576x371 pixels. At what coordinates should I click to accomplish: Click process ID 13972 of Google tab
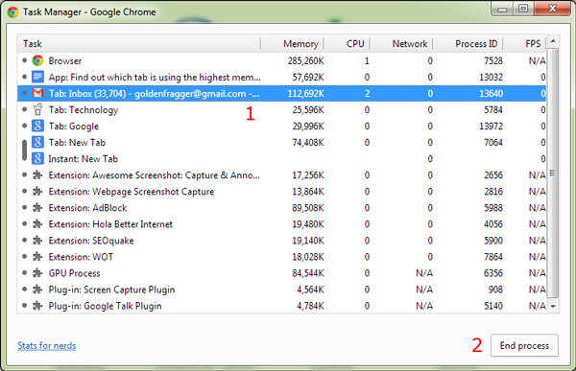[x=491, y=126]
